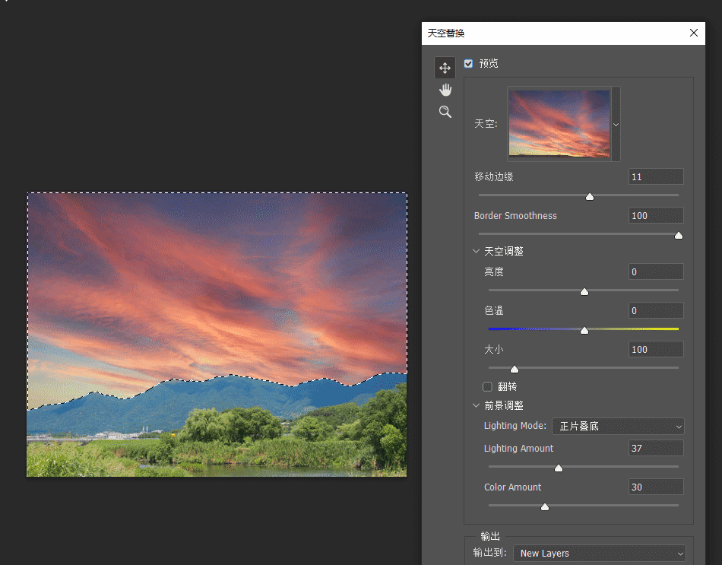Click the Color Amount slider handle
The image size is (722, 565).
545,506
